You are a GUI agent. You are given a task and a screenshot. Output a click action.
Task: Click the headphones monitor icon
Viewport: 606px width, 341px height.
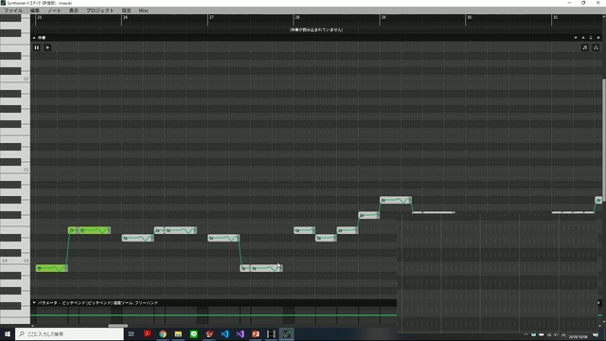[x=596, y=47]
